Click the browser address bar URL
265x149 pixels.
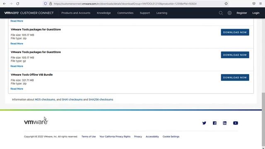click(x=125, y=4)
